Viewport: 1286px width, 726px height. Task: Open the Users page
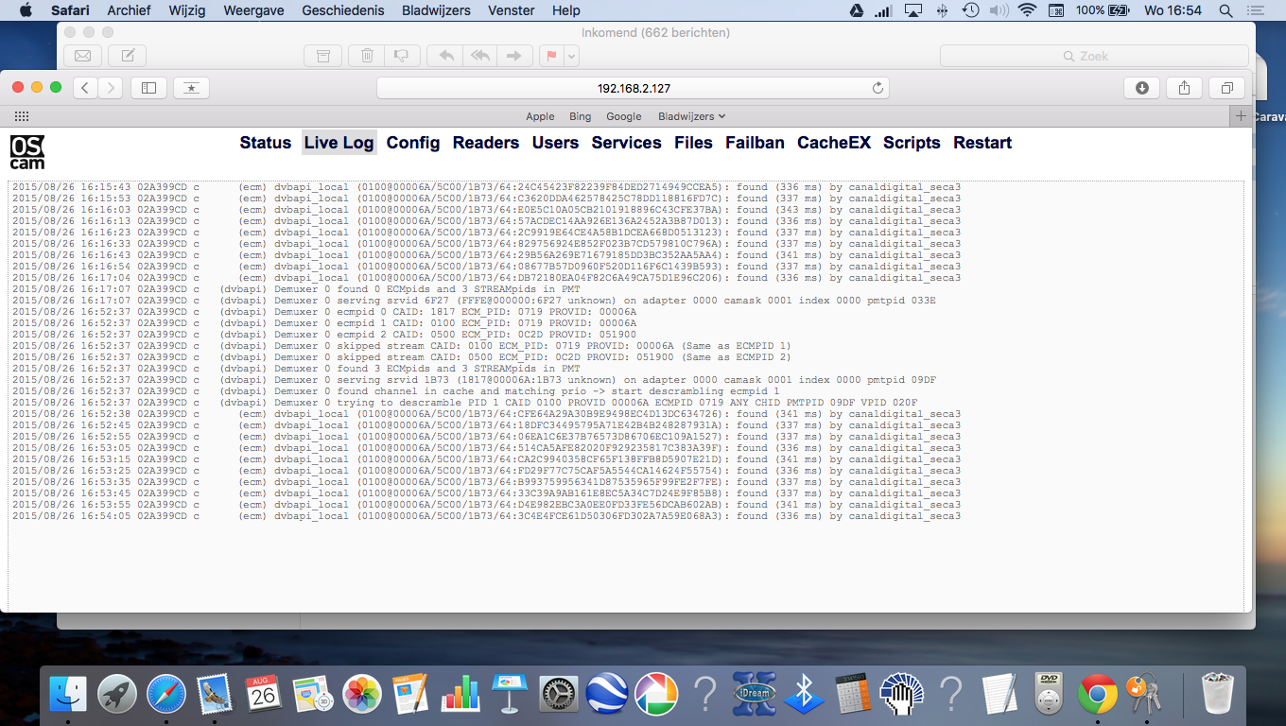click(555, 143)
